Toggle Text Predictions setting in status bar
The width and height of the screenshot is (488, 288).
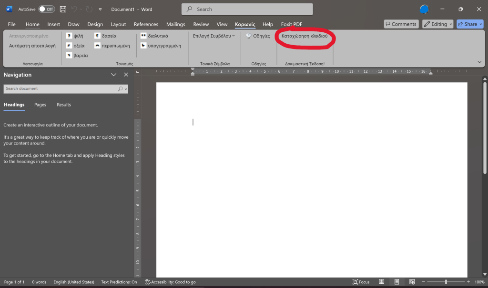point(119,282)
